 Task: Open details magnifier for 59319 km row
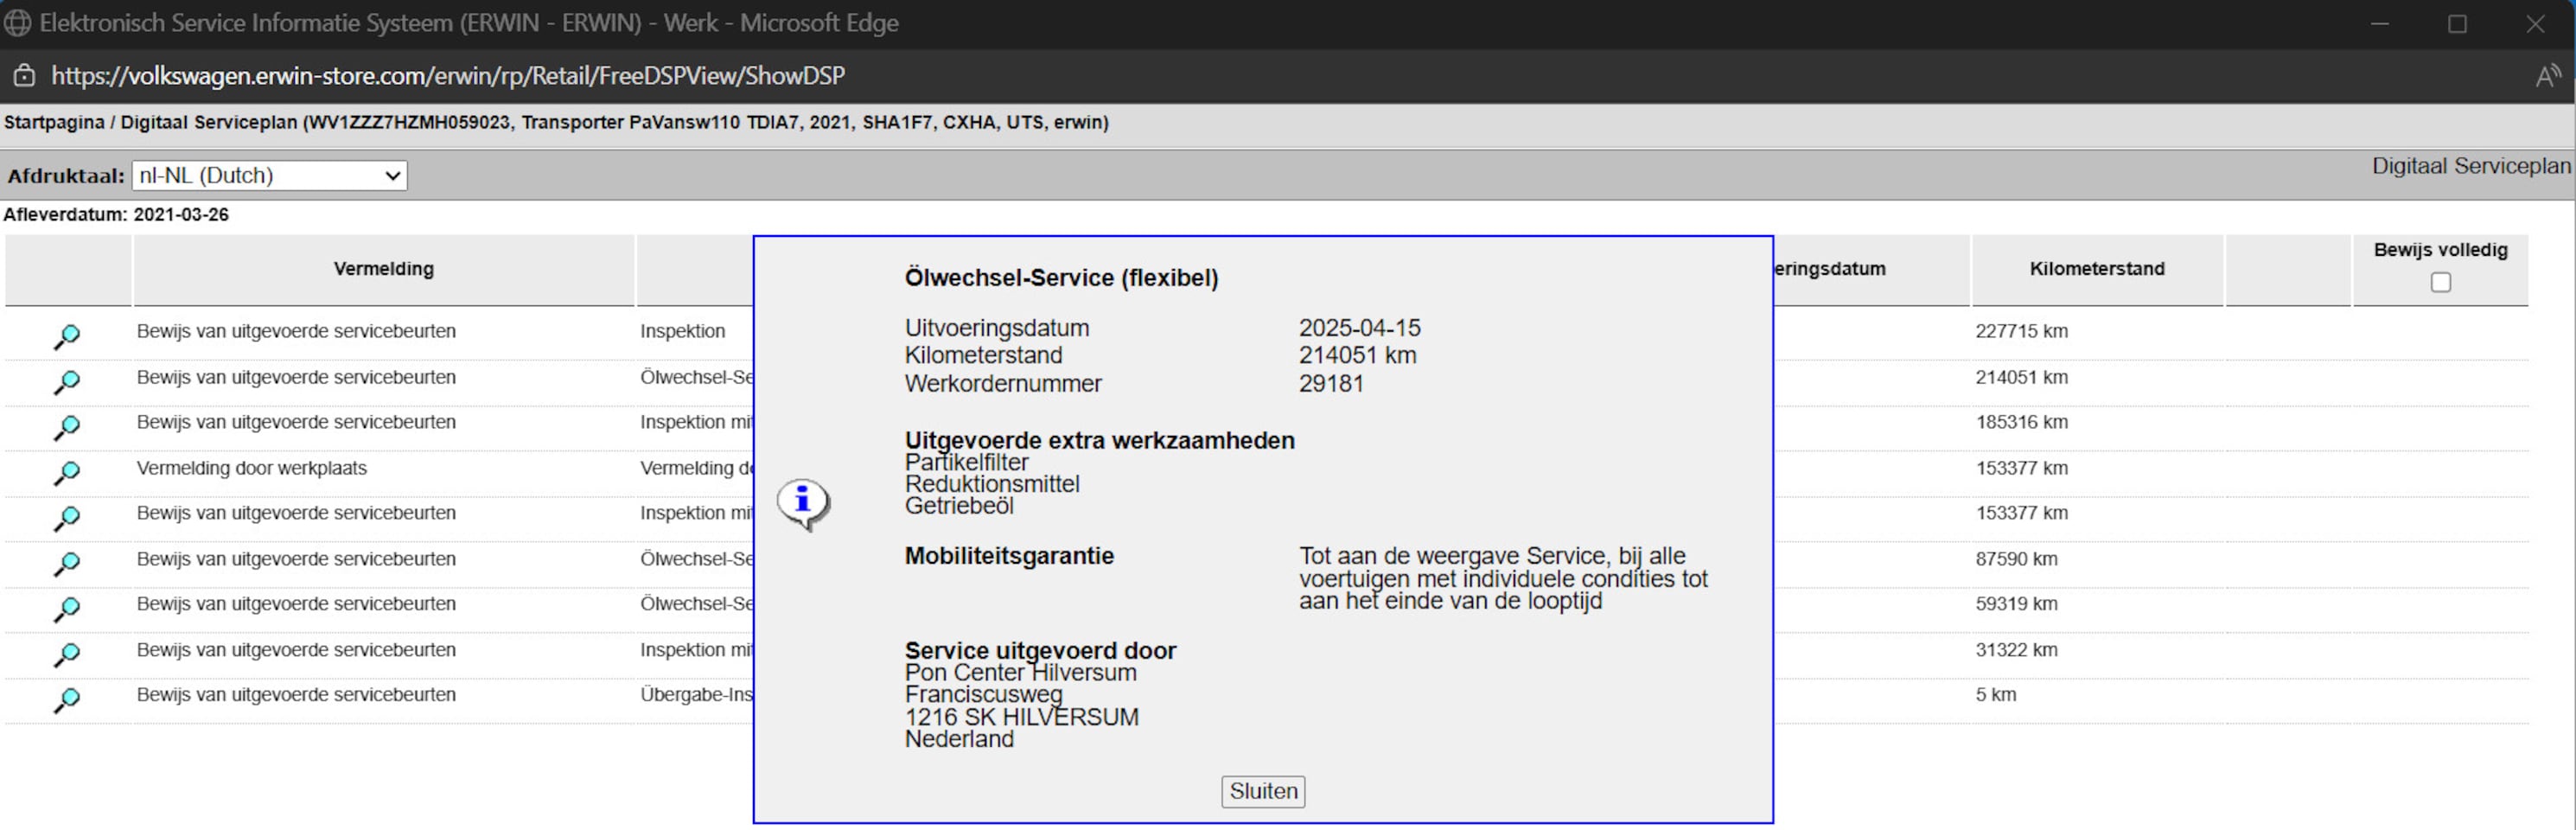pos(67,609)
